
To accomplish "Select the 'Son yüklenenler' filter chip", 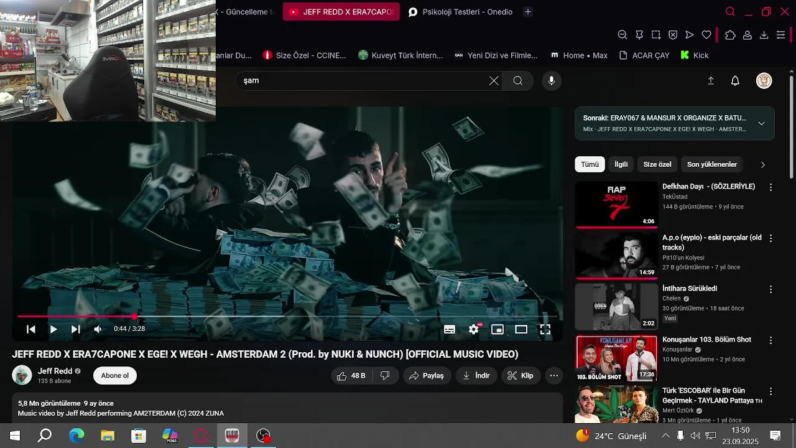I will [x=712, y=164].
